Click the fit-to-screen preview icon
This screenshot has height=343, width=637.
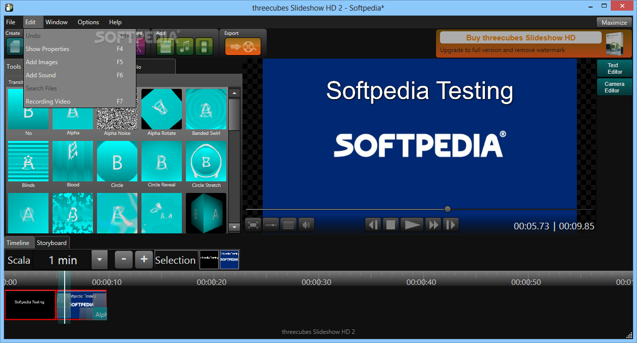tap(254, 225)
